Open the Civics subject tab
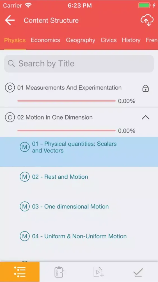The width and height of the screenshot is (158, 282). pyautogui.click(x=109, y=40)
